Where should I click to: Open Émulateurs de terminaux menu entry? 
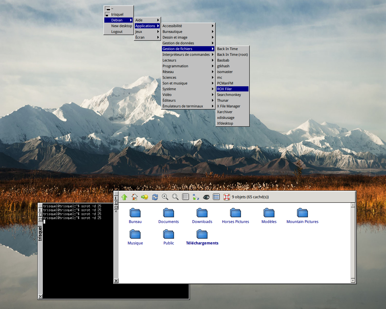click(188, 106)
